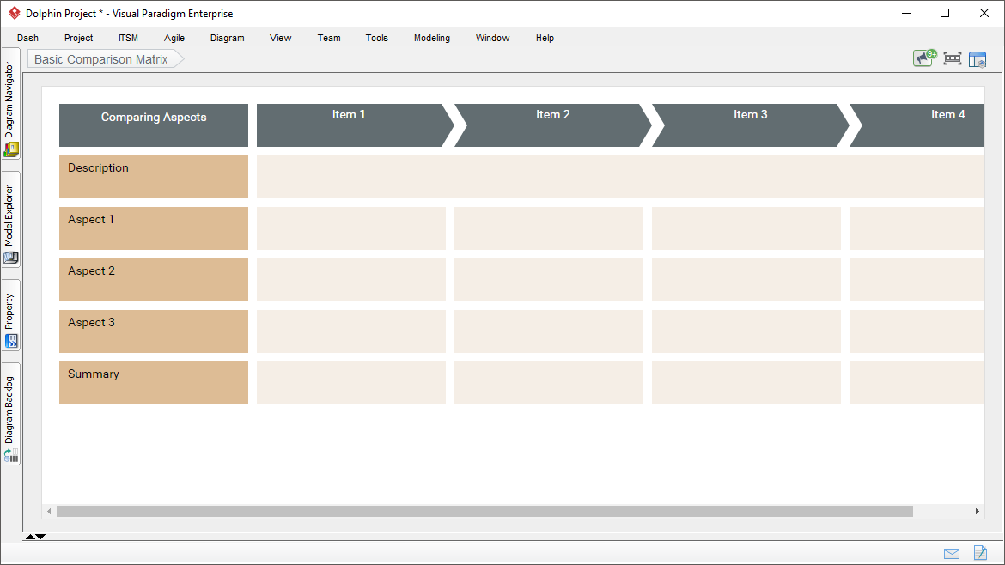The image size is (1005, 565).
Task: Open the Window menu
Action: [492, 38]
